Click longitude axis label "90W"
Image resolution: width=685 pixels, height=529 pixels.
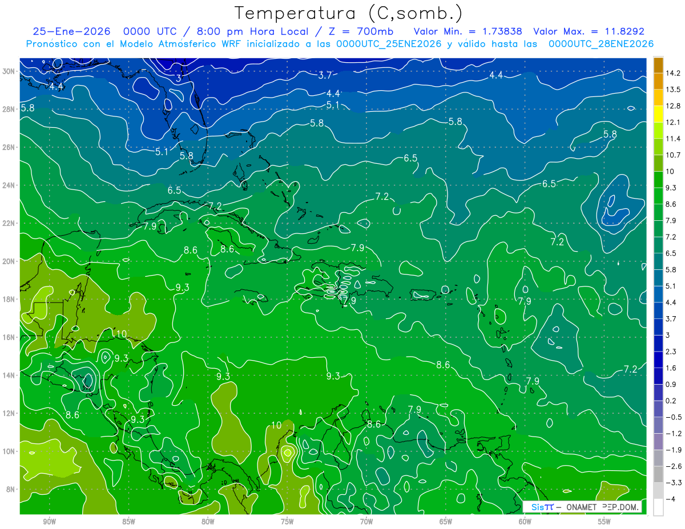coord(50,522)
